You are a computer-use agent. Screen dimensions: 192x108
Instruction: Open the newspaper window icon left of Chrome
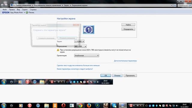click(72, 105)
